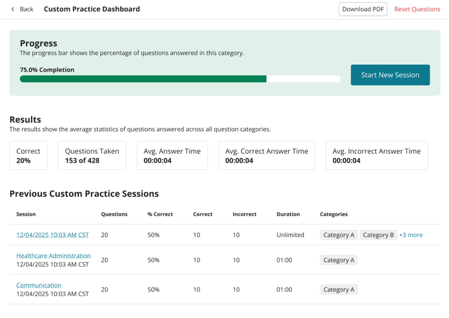
Task: Click Category A tag in Communication row
Action: click(339, 289)
